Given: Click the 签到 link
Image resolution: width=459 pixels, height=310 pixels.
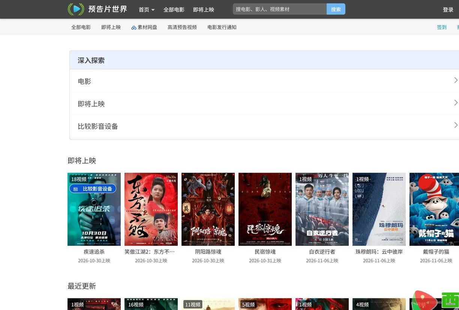Looking at the screenshot, I should (x=442, y=27).
